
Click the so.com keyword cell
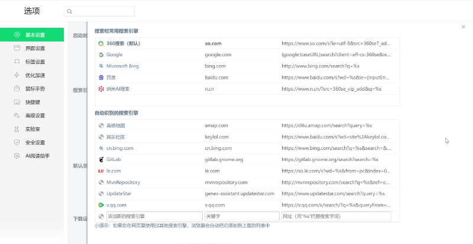tap(213, 43)
